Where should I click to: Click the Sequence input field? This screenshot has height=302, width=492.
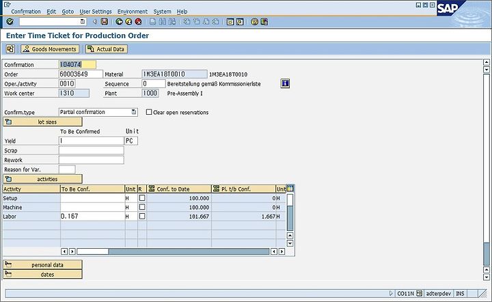(154, 83)
